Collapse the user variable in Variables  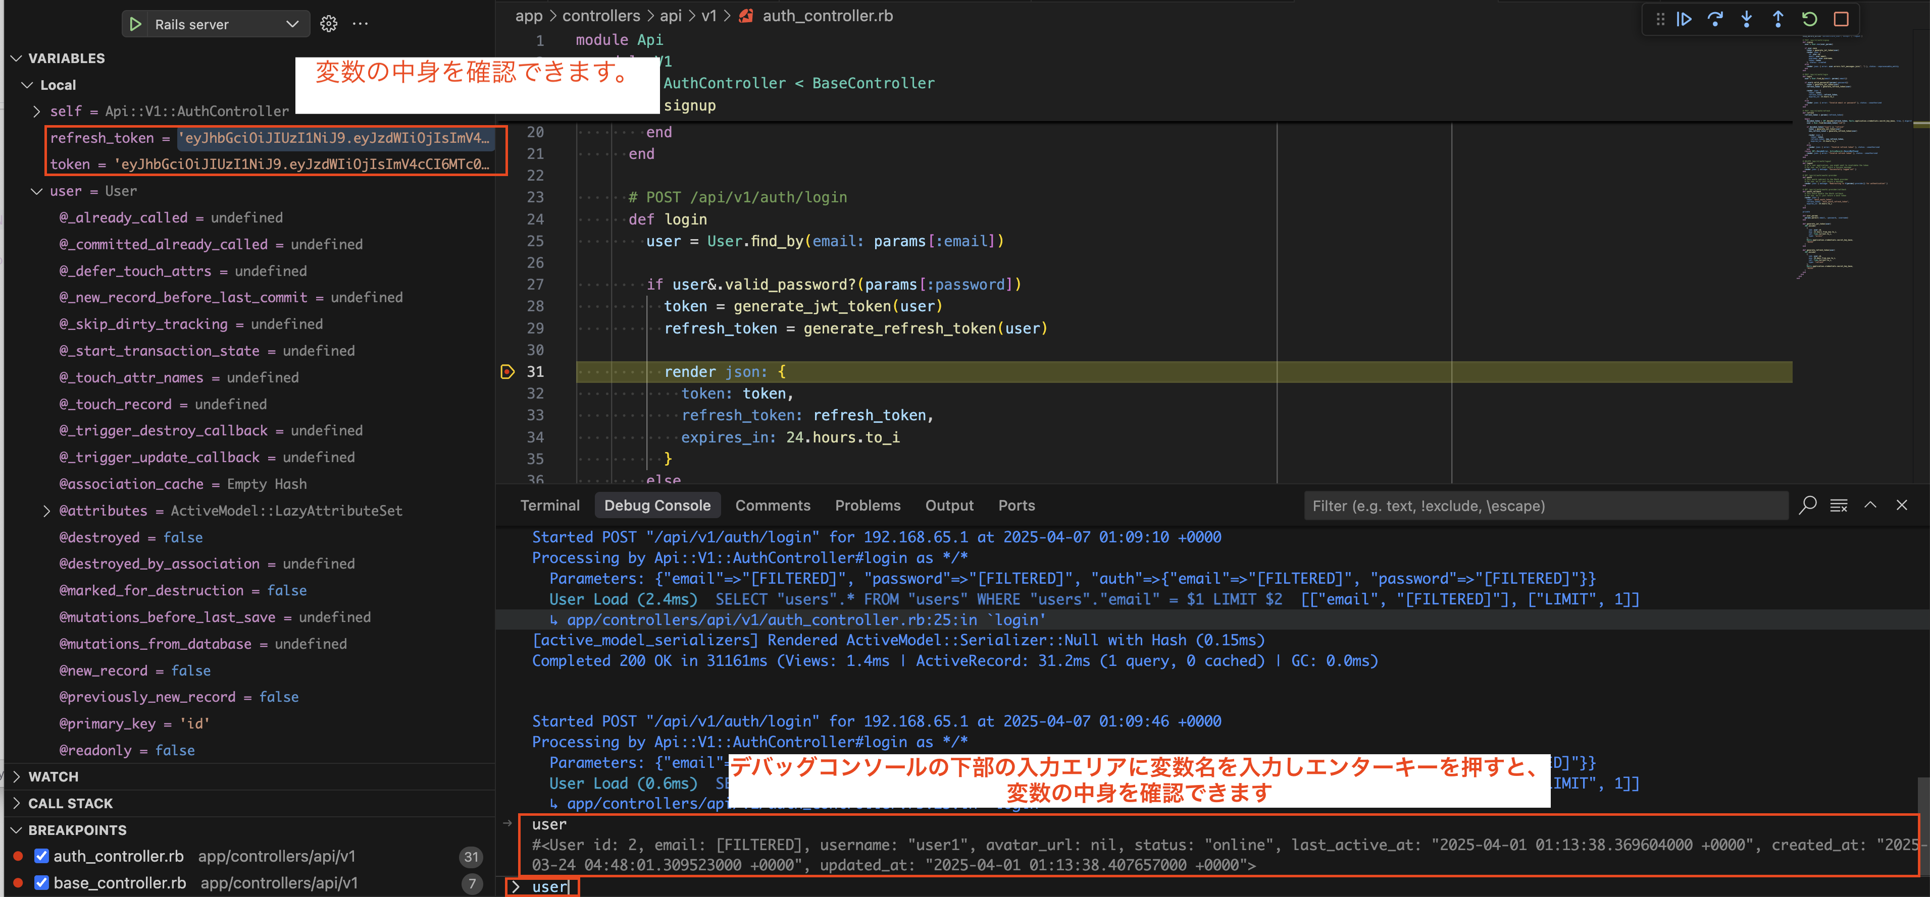pos(36,191)
